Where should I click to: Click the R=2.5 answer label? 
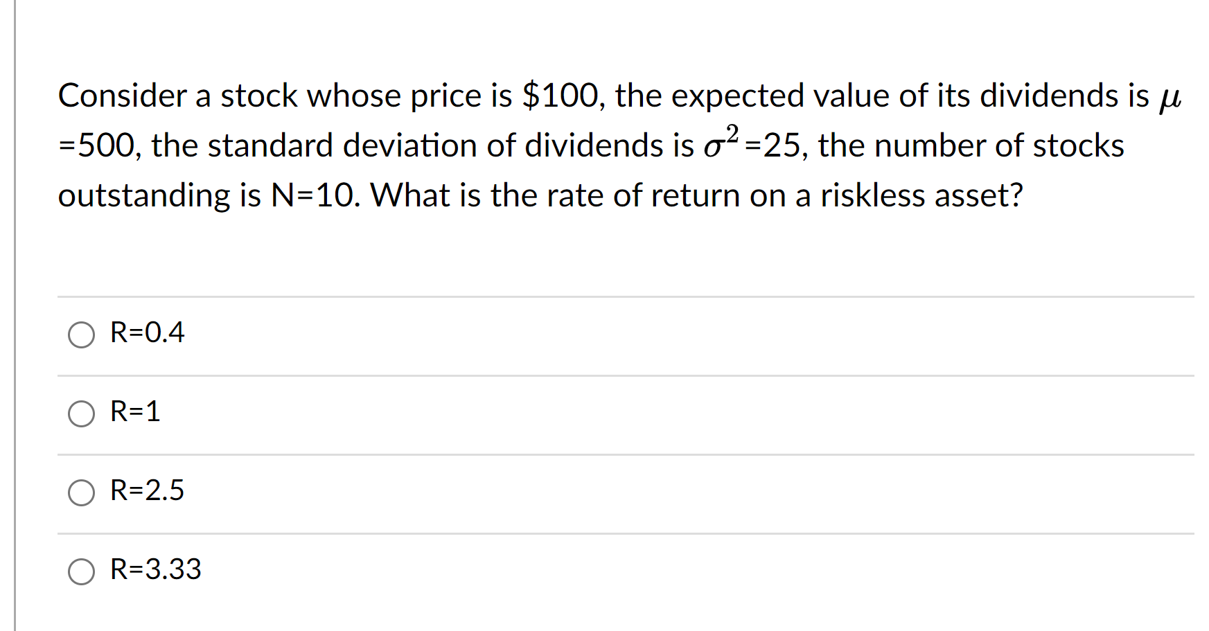click(x=145, y=491)
